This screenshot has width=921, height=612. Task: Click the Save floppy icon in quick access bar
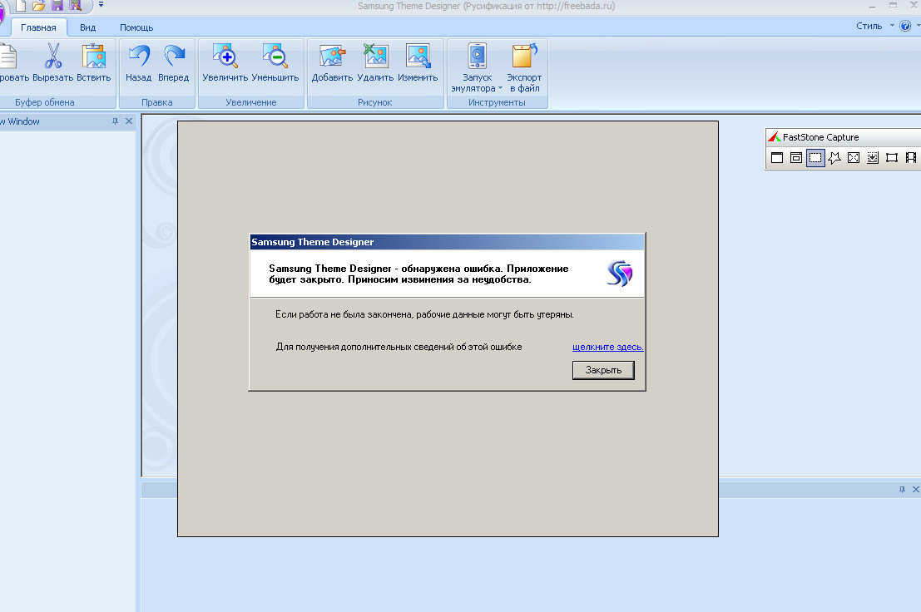57,6
